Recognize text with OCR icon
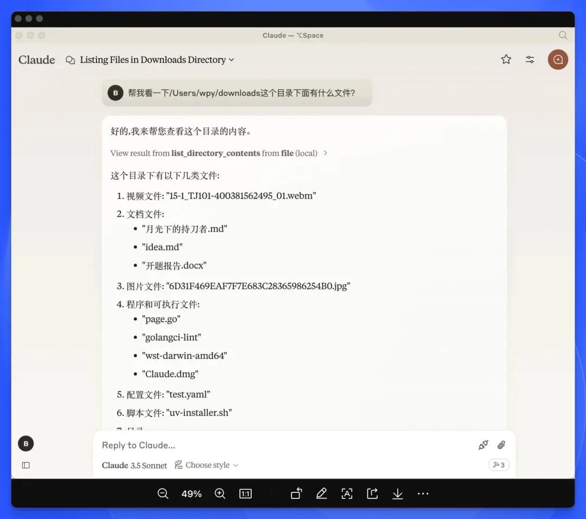 pyautogui.click(x=347, y=493)
